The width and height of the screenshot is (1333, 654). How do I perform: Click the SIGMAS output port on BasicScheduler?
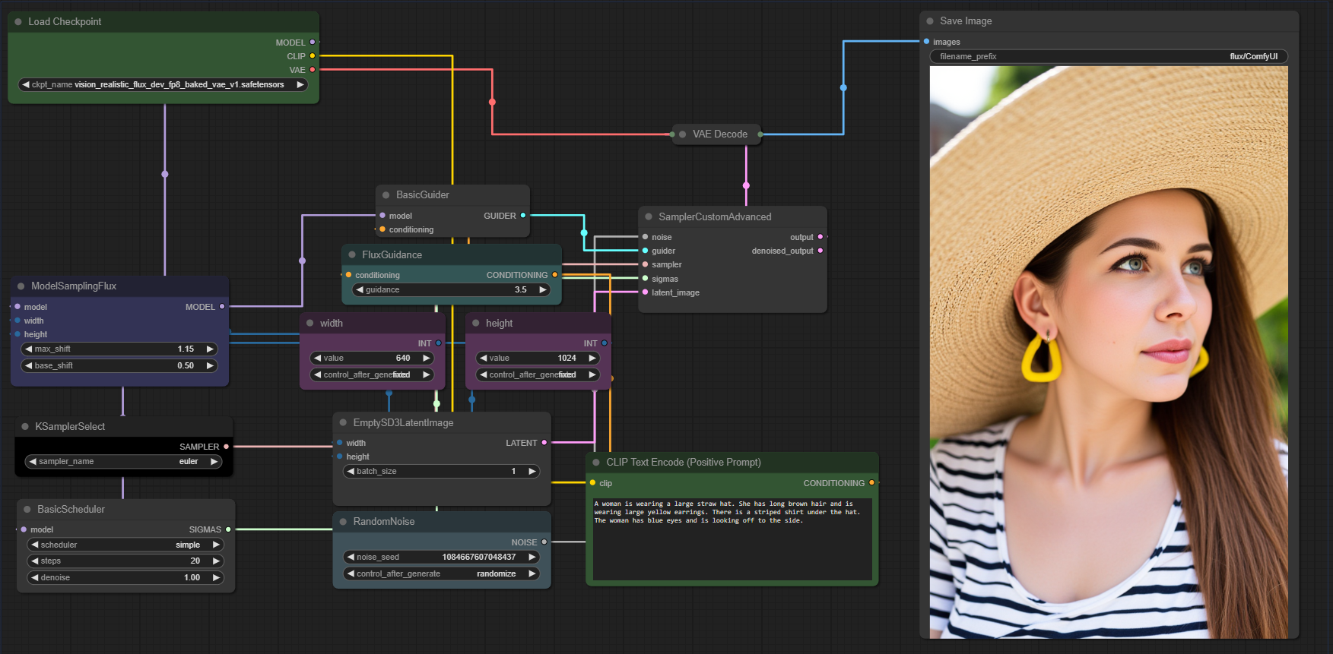click(x=228, y=529)
